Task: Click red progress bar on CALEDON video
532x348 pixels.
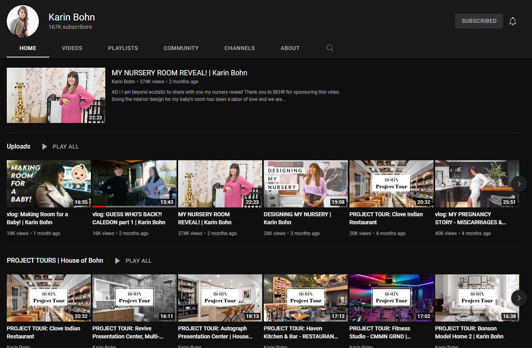Action: tap(99, 206)
